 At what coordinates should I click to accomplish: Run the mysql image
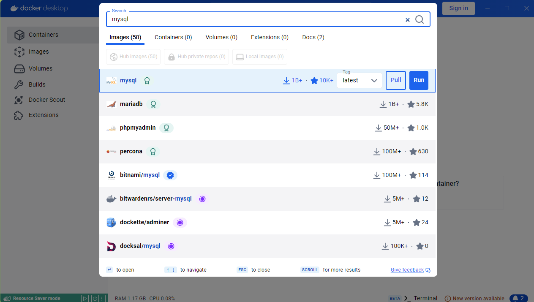click(x=419, y=80)
